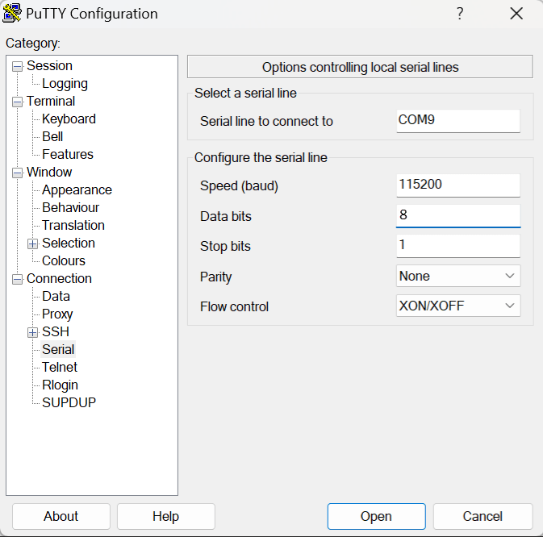Choose Telnet in the Connection tree
The height and width of the screenshot is (537, 543).
click(x=60, y=368)
